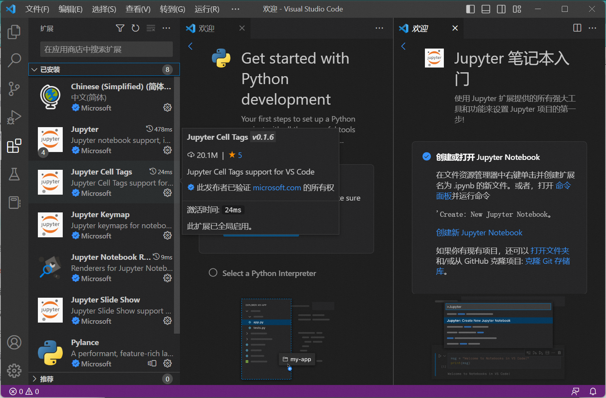Viewport: 606px width, 398px height.
Task: Open the Search view in activity bar
Action: point(14,60)
